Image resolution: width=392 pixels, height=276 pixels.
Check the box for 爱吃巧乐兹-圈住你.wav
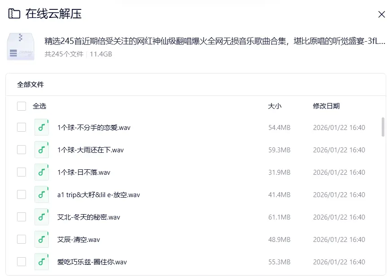21,262
